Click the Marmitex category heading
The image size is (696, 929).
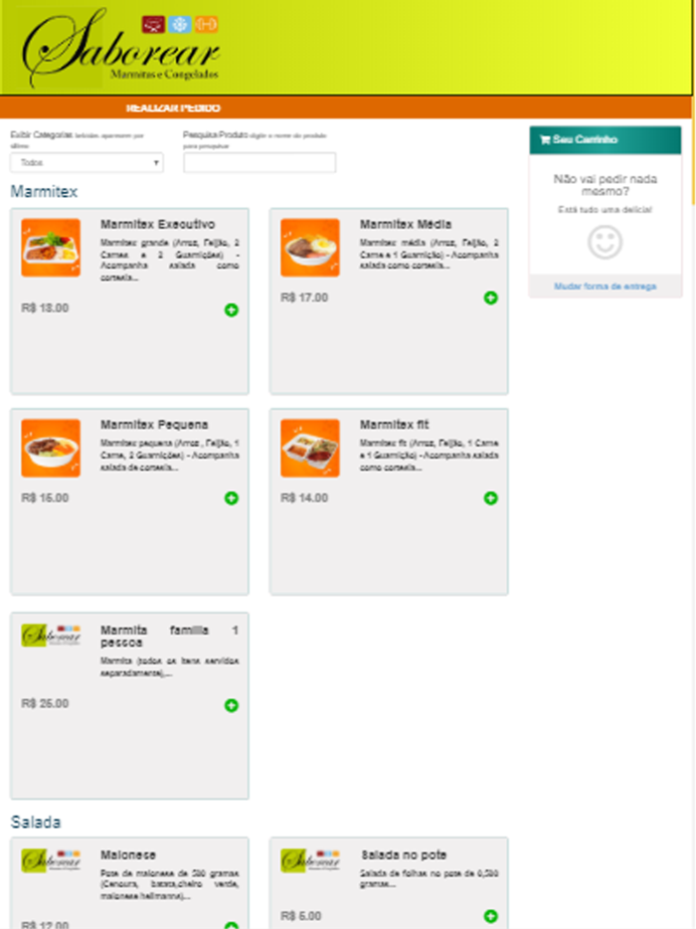44,191
